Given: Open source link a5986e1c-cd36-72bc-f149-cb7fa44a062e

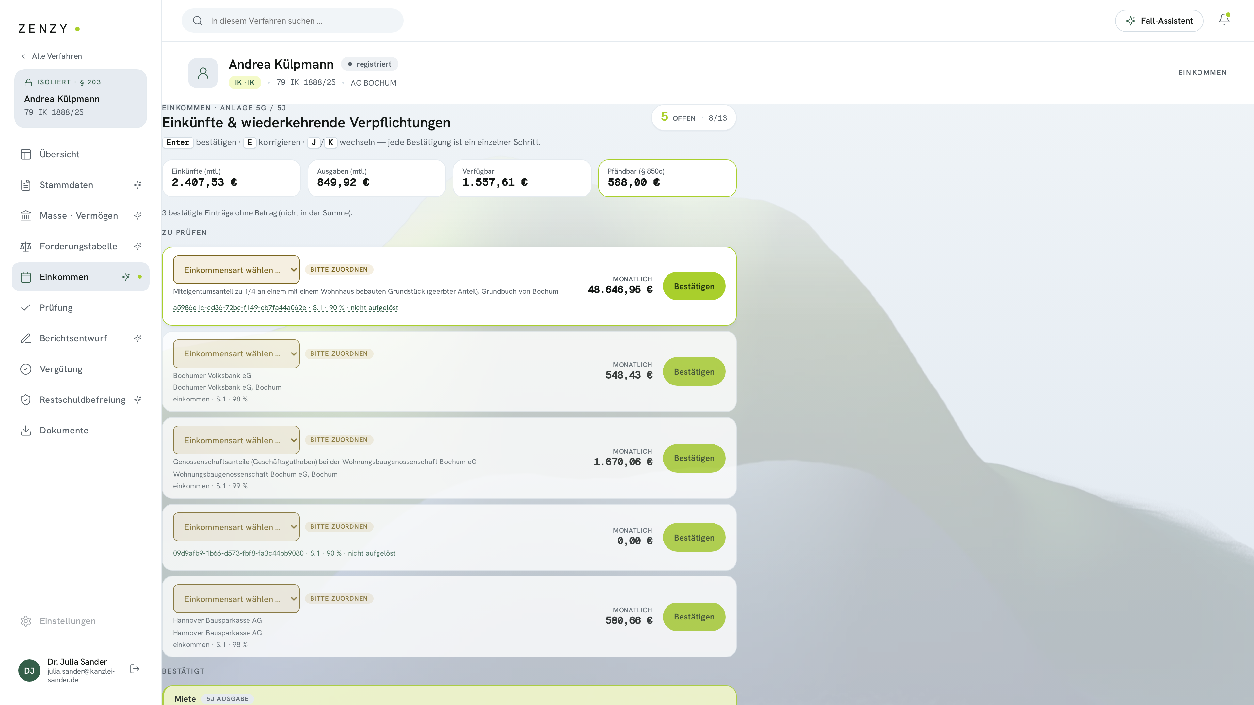Looking at the screenshot, I should [x=285, y=307].
